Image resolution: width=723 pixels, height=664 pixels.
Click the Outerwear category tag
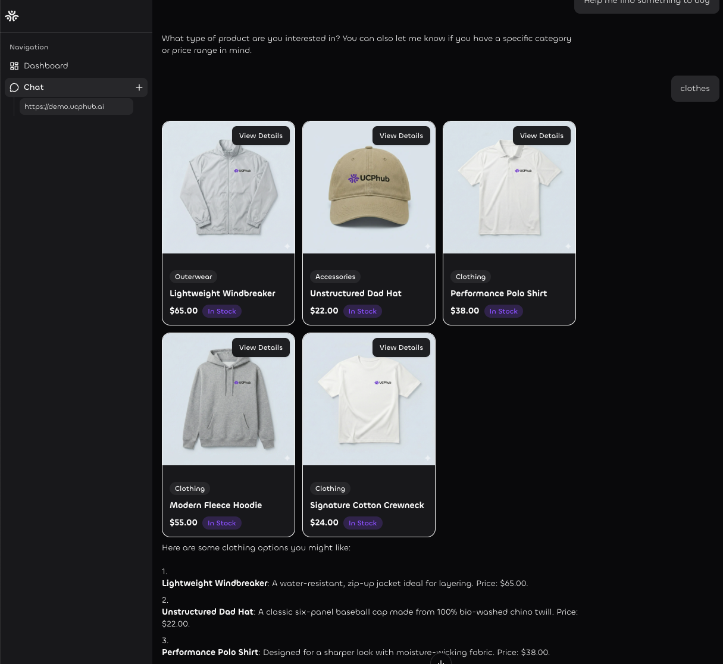click(x=193, y=277)
